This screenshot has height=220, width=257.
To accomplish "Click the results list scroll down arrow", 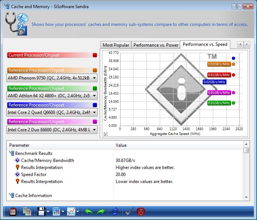I will pos(246,197).
